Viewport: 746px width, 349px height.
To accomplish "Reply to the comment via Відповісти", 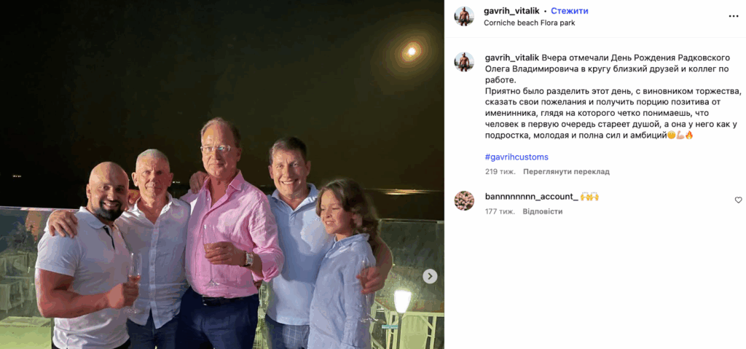I will (542, 211).
